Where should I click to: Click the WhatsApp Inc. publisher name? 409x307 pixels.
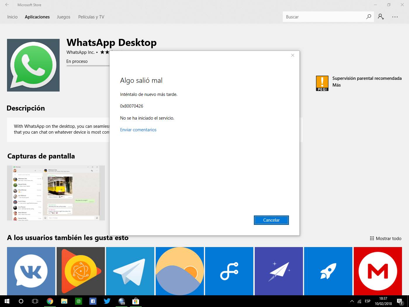(x=80, y=52)
